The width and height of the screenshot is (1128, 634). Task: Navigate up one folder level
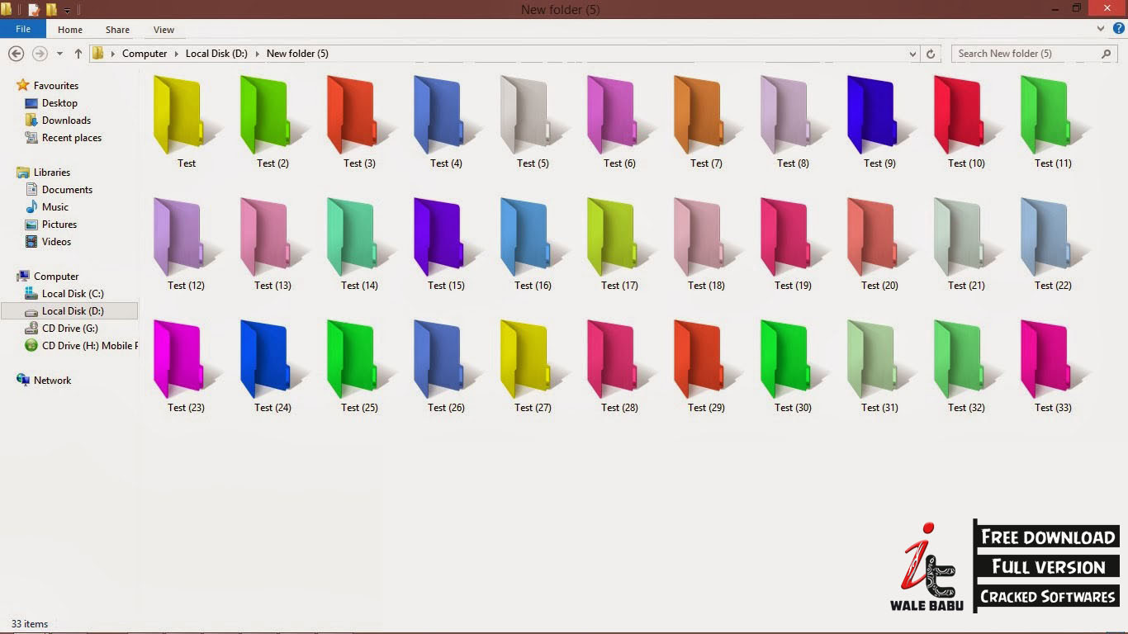tap(78, 53)
